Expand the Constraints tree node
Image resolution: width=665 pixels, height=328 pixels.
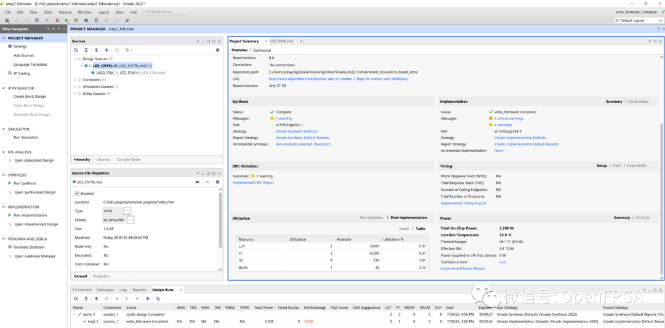point(75,79)
